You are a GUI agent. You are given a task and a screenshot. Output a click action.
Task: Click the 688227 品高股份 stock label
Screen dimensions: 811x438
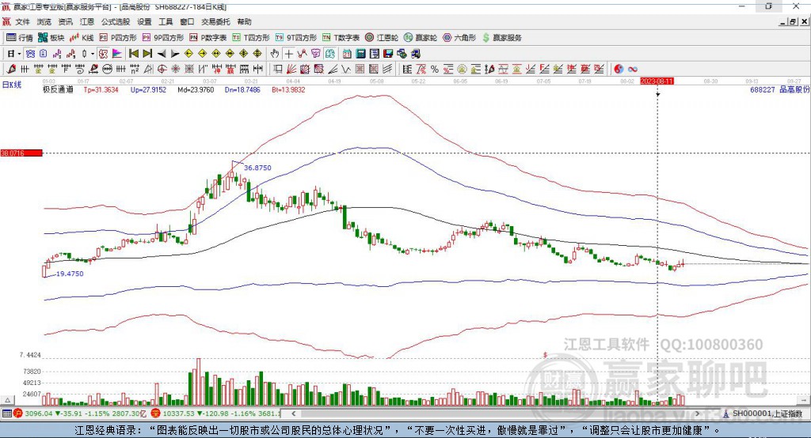(x=779, y=89)
